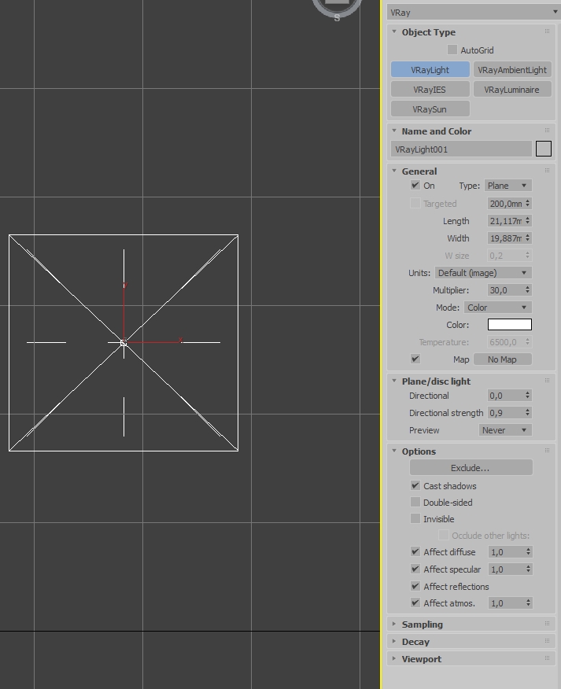This screenshot has width=561, height=689.
Task: Enable Double-sided light option
Action: click(415, 503)
